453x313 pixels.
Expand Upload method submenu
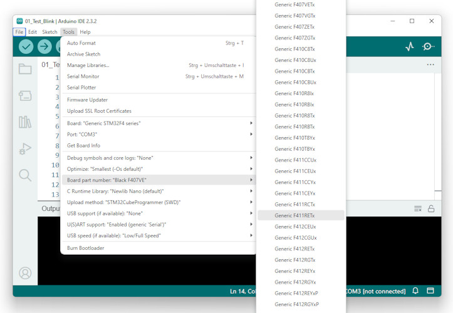(158, 202)
